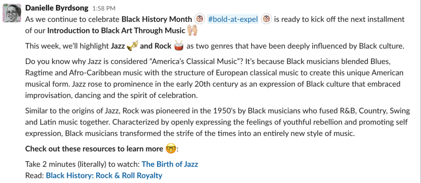The image size is (421, 183).
Task: Click "Check out these resources to learn more"
Action: coord(94,148)
